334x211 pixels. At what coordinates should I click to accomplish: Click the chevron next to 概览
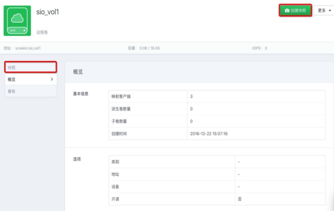point(52,79)
